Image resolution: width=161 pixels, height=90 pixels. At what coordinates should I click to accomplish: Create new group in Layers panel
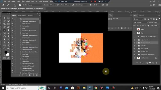pos(150,63)
